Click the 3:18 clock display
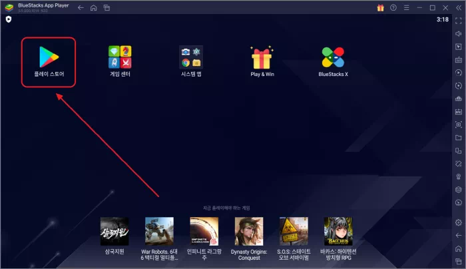 click(x=443, y=19)
